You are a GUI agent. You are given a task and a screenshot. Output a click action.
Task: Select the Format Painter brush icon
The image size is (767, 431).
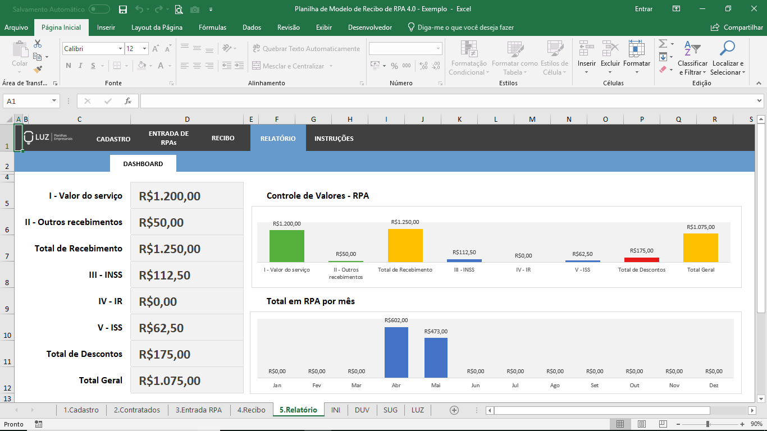[x=38, y=70]
